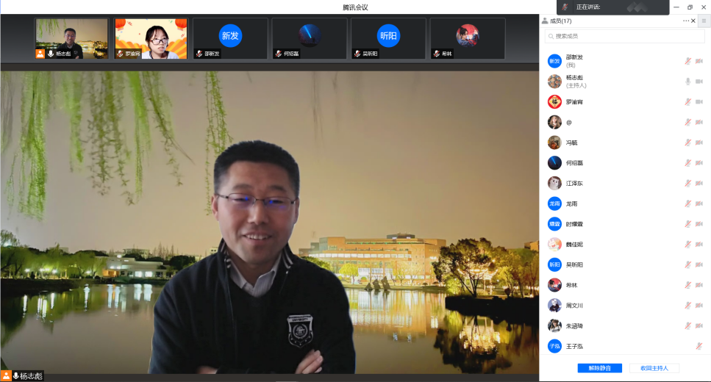
Task: Select 杨志彪's video thumbnail in top strip
Action: [x=71, y=39]
